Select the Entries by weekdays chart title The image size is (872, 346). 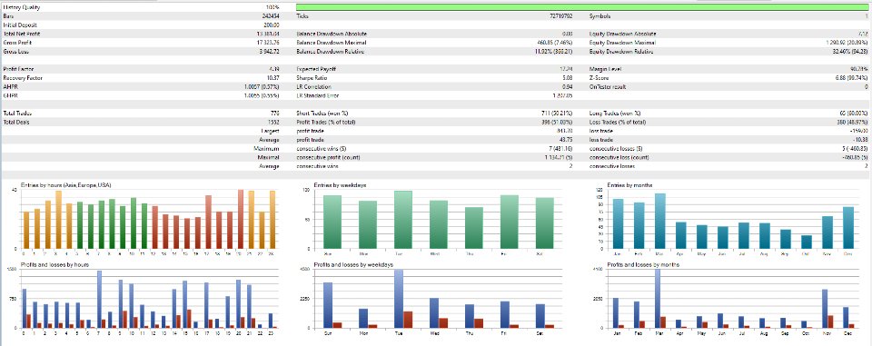(340, 184)
